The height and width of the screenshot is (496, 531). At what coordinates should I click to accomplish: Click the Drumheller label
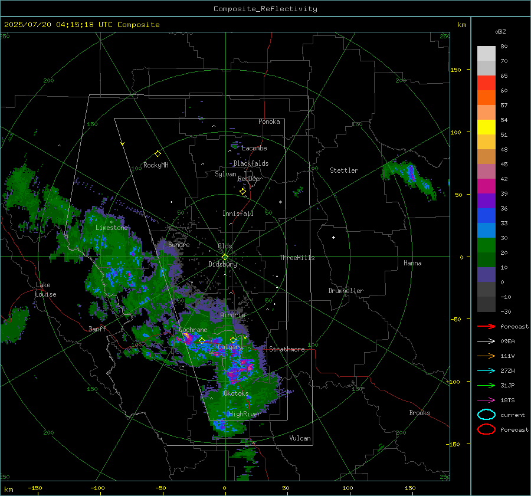(346, 291)
